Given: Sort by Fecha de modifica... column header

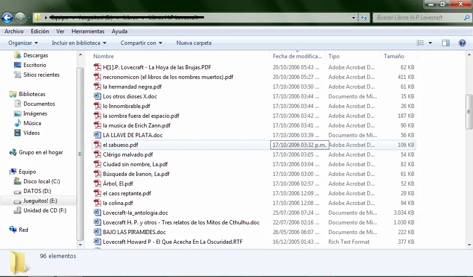Looking at the screenshot, I should click(x=297, y=56).
